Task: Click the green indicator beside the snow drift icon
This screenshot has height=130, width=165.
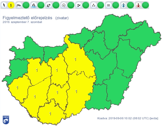Action: tap(56, 5)
